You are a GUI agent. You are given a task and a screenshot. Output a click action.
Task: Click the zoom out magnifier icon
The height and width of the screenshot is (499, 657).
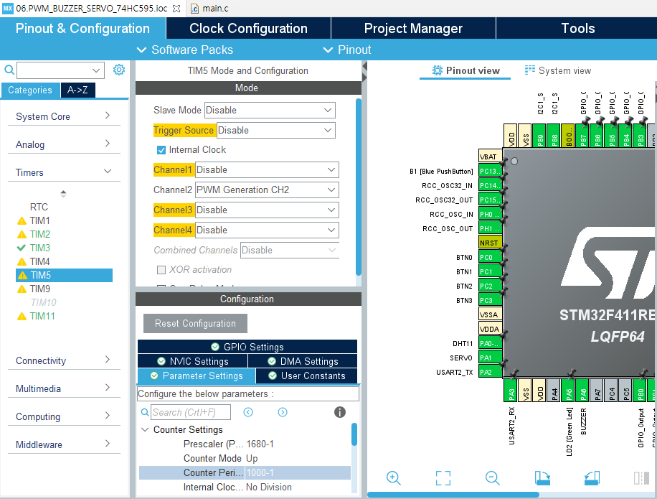tap(492, 478)
